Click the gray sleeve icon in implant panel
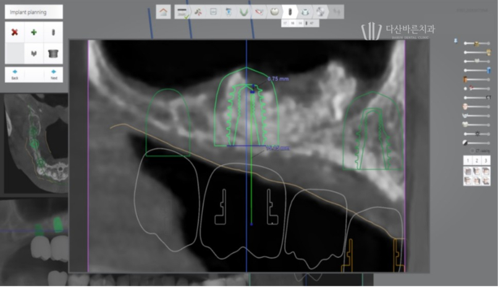This screenshot has width=498, height=287. (x=53, y=54)
